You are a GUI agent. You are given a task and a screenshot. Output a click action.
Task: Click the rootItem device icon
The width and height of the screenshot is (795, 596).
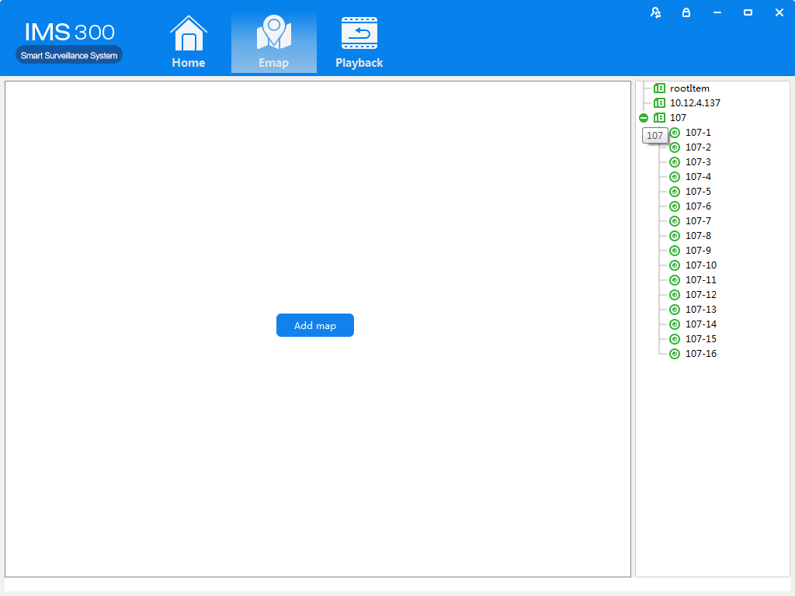point(659,88)
